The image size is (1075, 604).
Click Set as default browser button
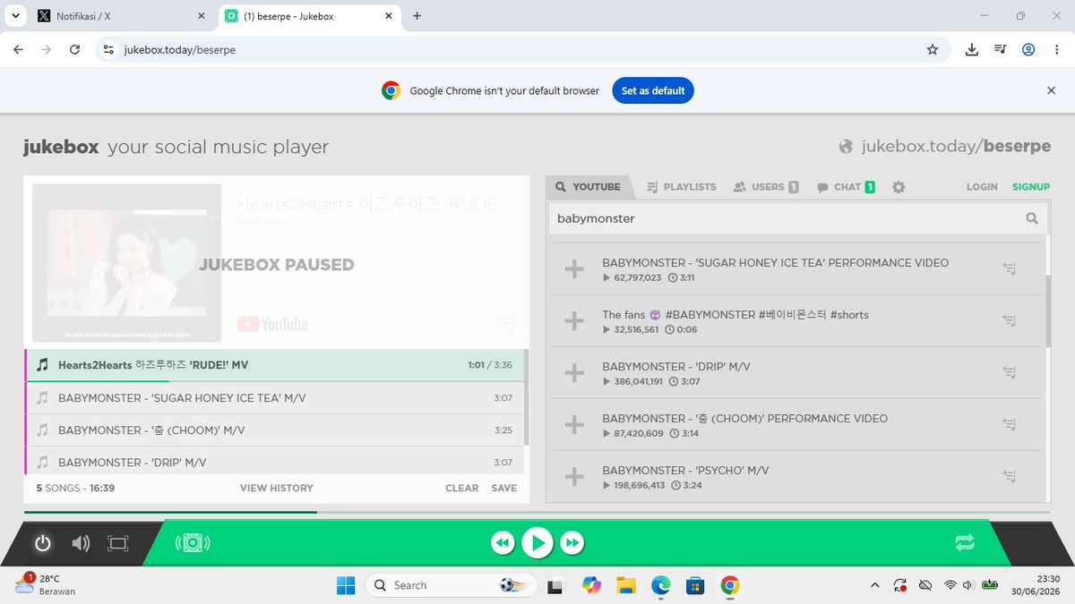click(x=653, y=90)
